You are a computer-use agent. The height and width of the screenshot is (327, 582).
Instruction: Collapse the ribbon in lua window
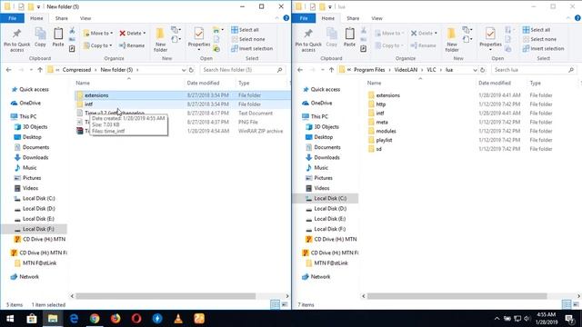(x=568, y=18)
